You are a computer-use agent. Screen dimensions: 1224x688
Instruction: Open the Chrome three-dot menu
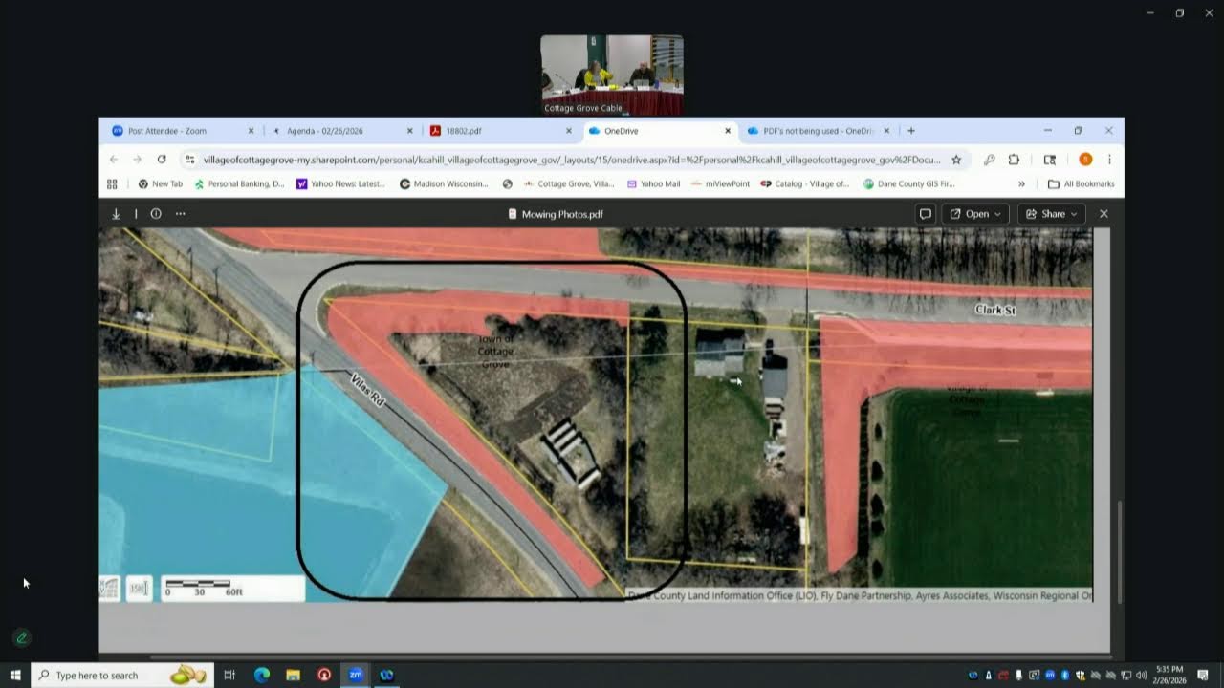click(x=1109, y=160)
